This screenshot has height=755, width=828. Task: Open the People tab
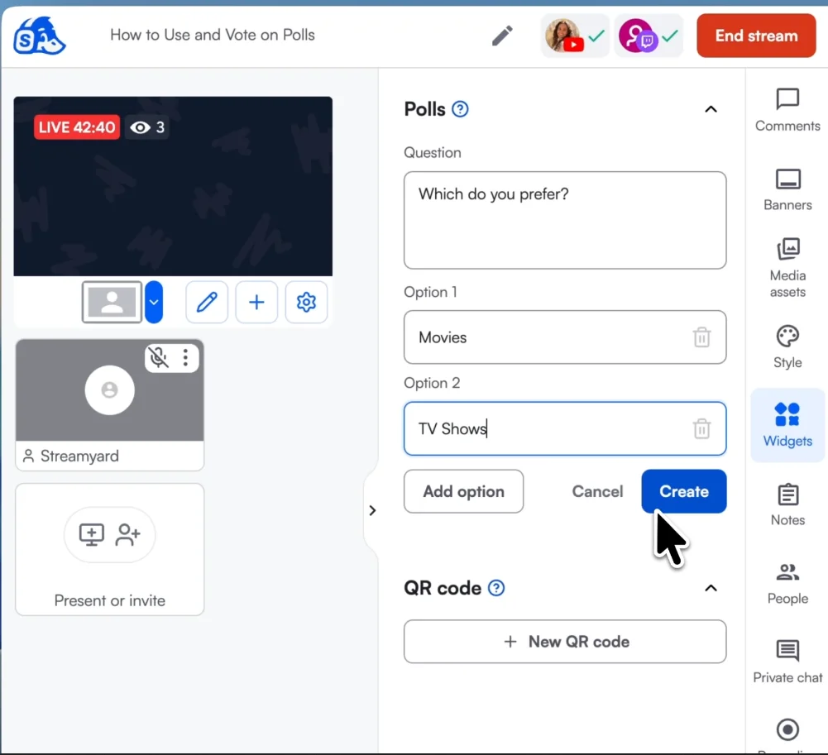[787, 584]
